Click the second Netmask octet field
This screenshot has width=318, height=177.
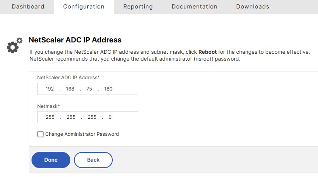71,117
